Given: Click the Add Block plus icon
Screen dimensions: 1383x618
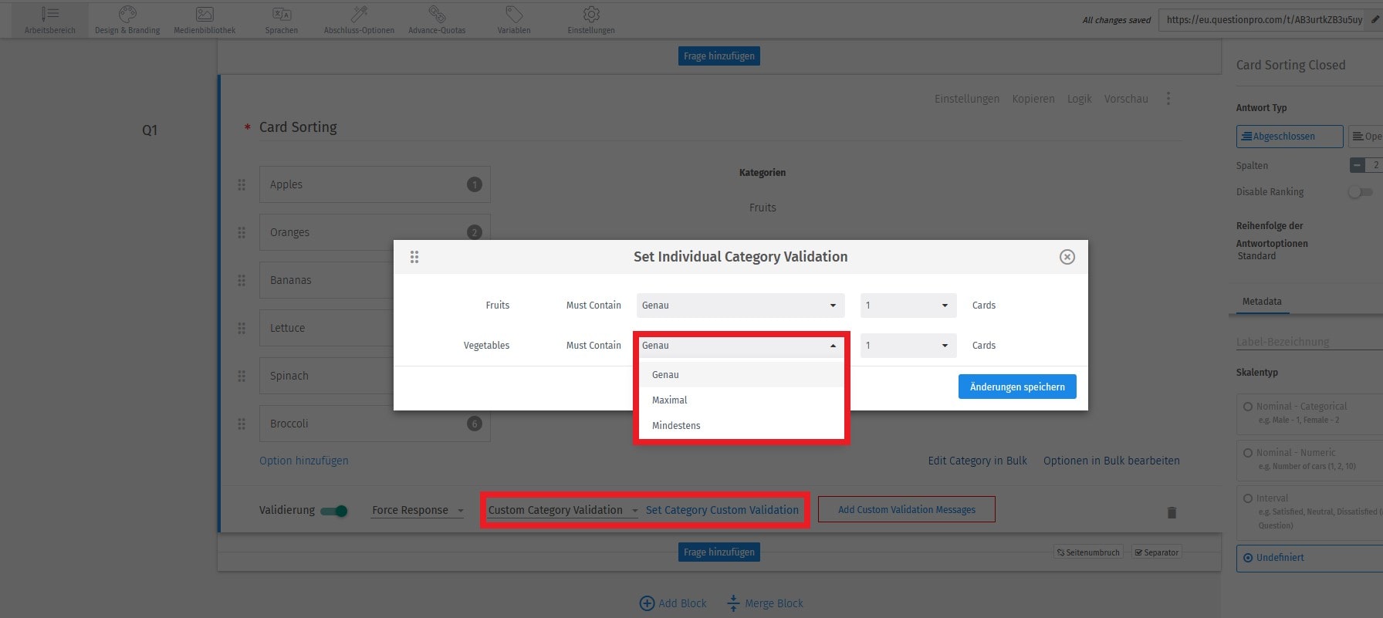Looking at the screenshot, I should pyautogui.click(x=647, y=603).
